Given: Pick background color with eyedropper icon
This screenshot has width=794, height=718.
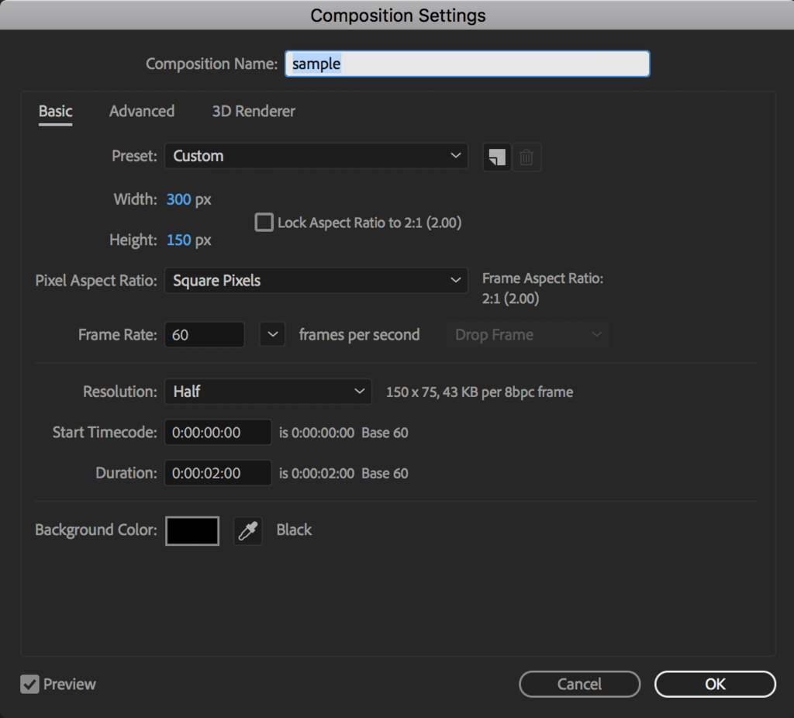Looking at the screenshot, I should tap(248, 530).
